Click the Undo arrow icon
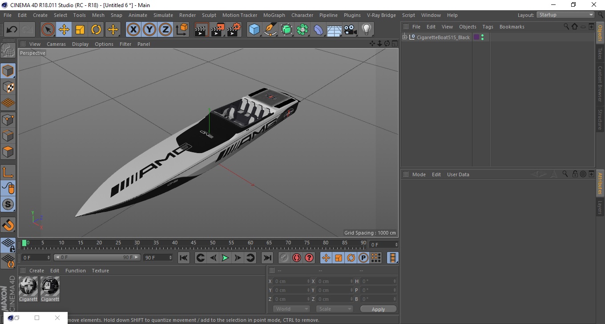The height and width of the screenshot is (324, 605). (12, 30)
